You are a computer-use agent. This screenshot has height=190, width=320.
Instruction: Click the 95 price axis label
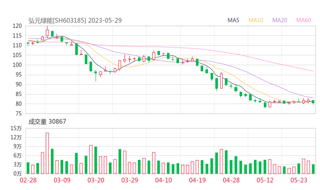[19, 75]
